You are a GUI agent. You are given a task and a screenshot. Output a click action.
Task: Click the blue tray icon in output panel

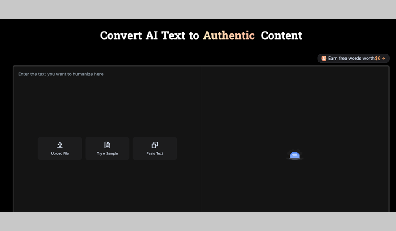[295, 156]
